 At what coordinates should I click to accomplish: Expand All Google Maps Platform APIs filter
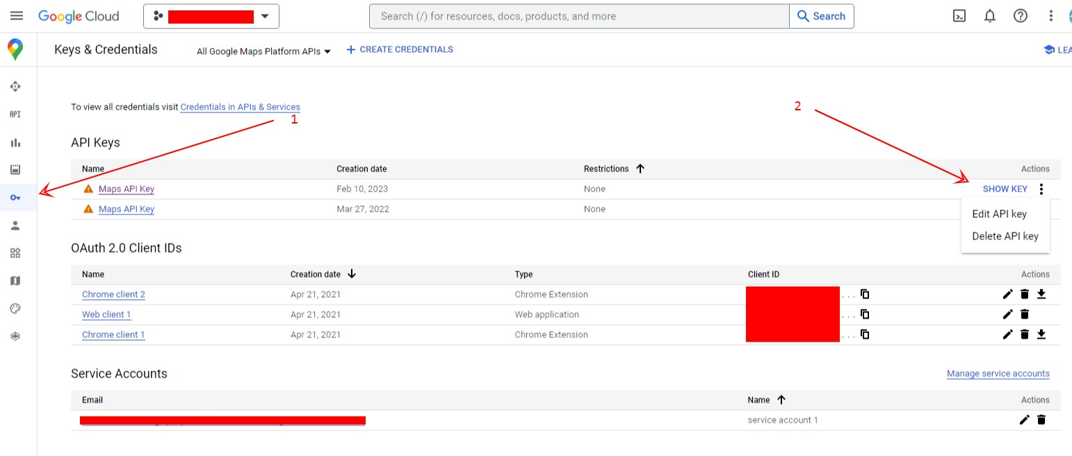click(x=263, y=51)
